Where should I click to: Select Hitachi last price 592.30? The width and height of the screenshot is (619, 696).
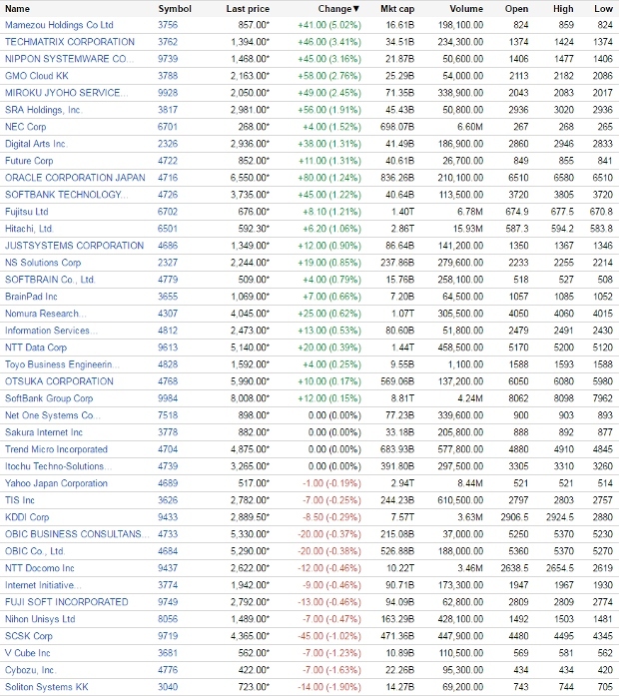(254, 229)
